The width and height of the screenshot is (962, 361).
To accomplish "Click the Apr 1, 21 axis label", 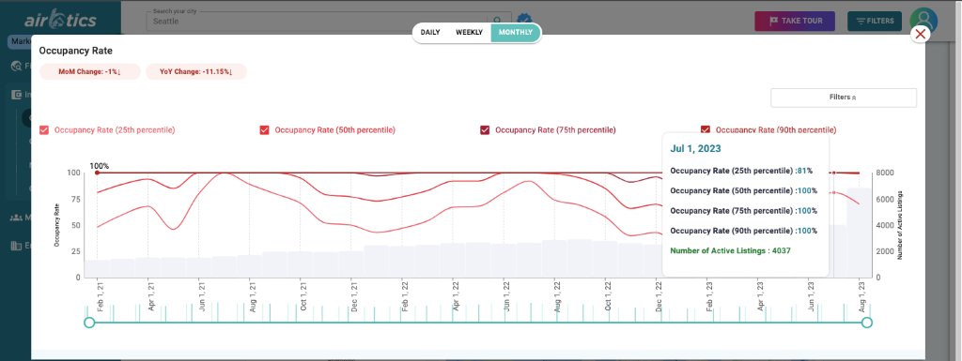I will pos(151,295).
